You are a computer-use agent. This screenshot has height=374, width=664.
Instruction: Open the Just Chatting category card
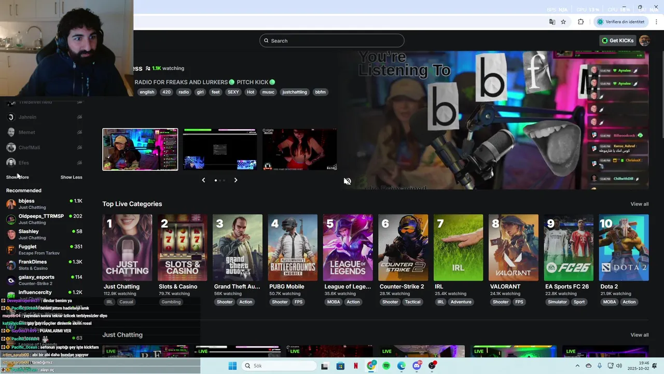click(x=127, y=248)
